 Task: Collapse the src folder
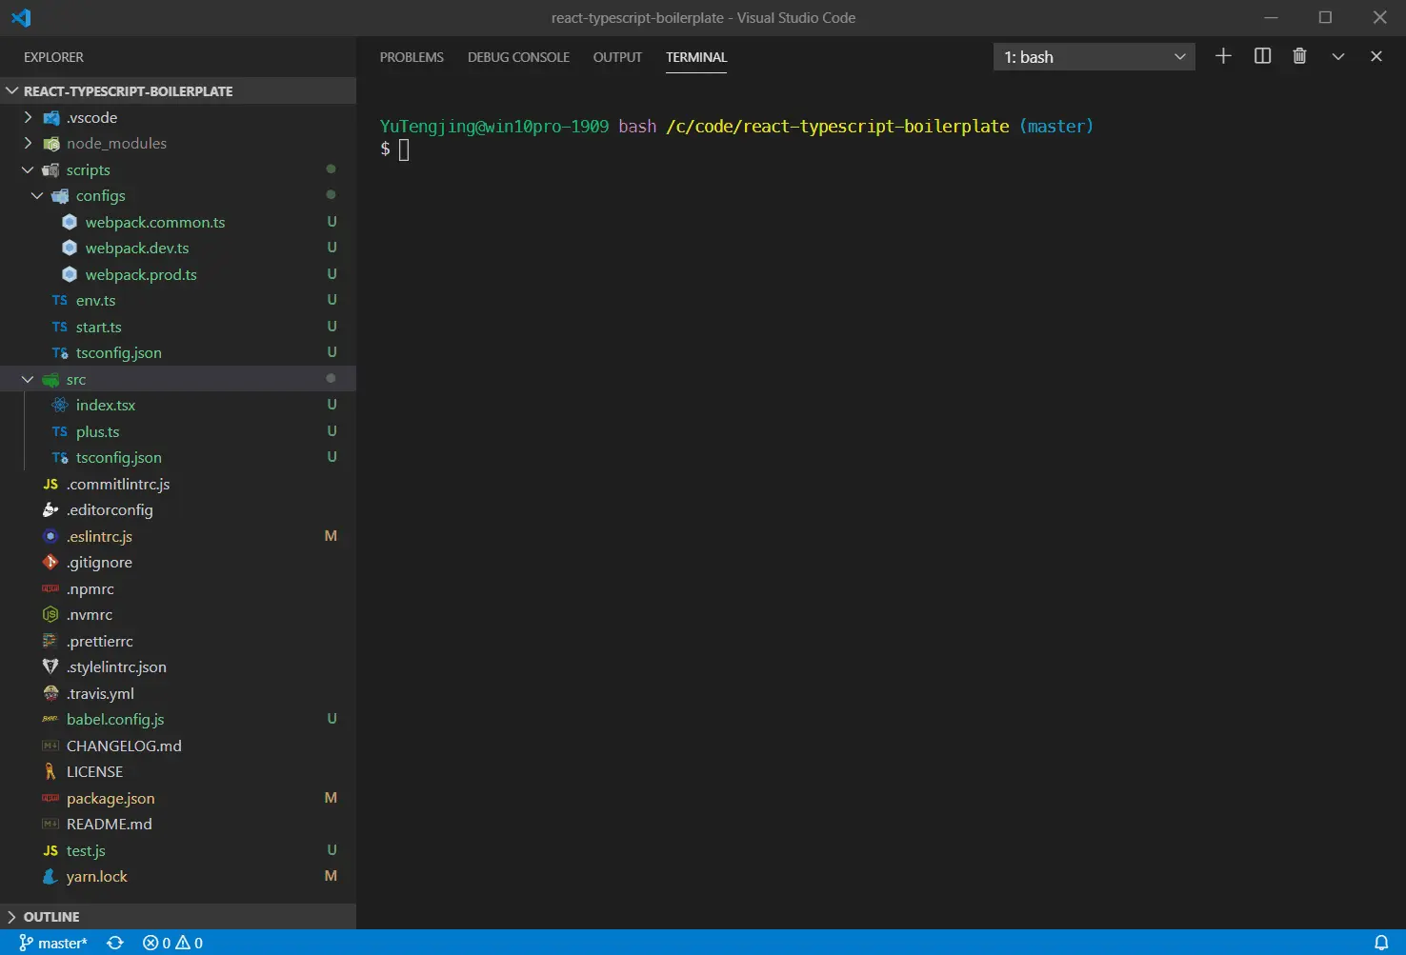(178, 379)
